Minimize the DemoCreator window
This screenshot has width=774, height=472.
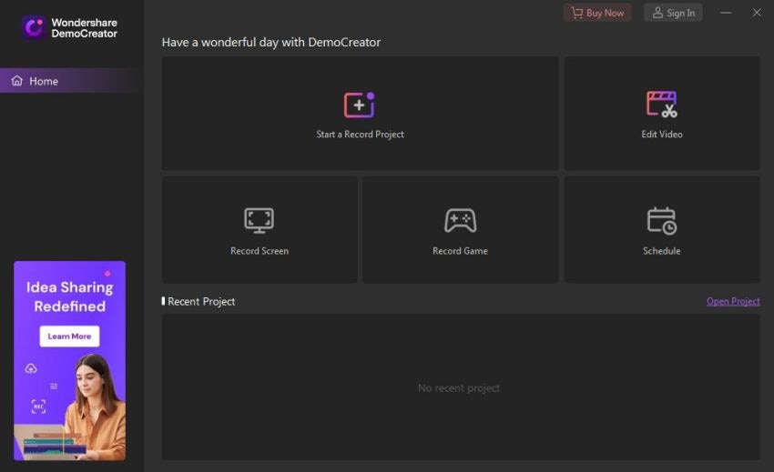(726, 13)
